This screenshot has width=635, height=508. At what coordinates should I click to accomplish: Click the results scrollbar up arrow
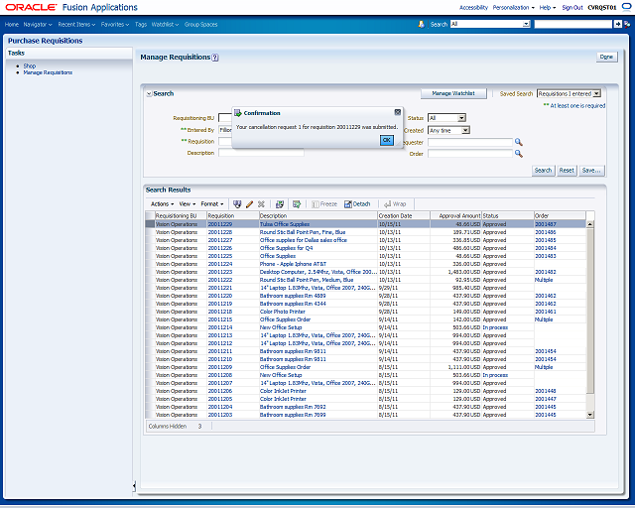589,224
